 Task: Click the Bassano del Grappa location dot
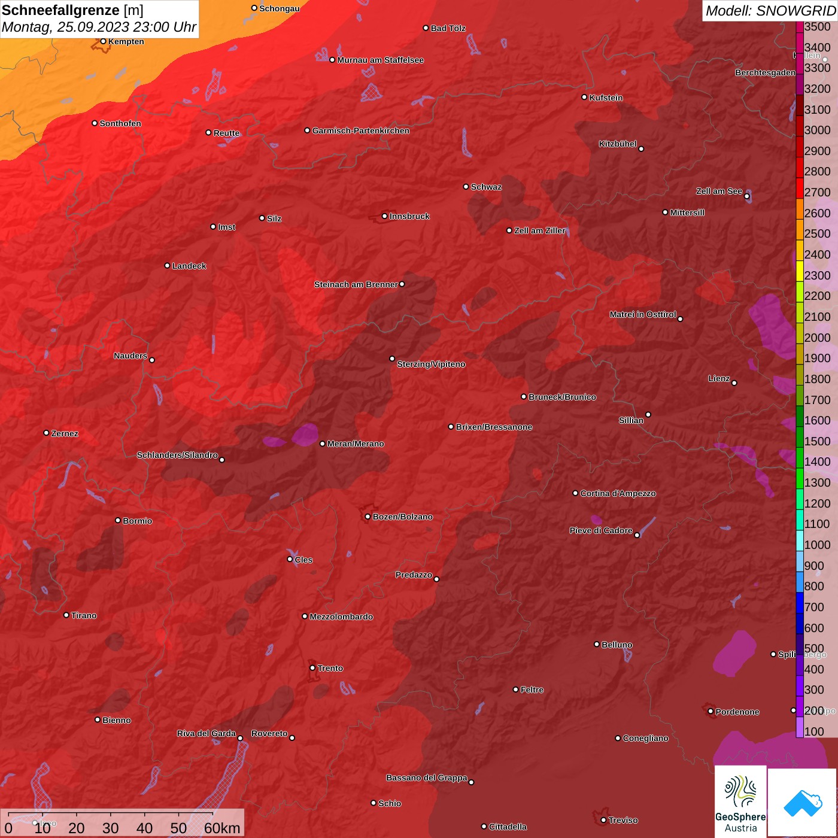click(471, 782)
